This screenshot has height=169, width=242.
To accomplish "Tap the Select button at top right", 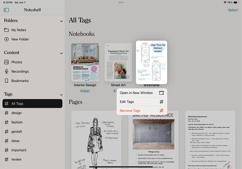I will [233, 10].
